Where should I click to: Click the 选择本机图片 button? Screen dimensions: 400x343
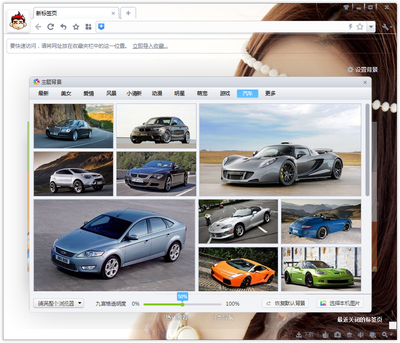click(340, 303)
